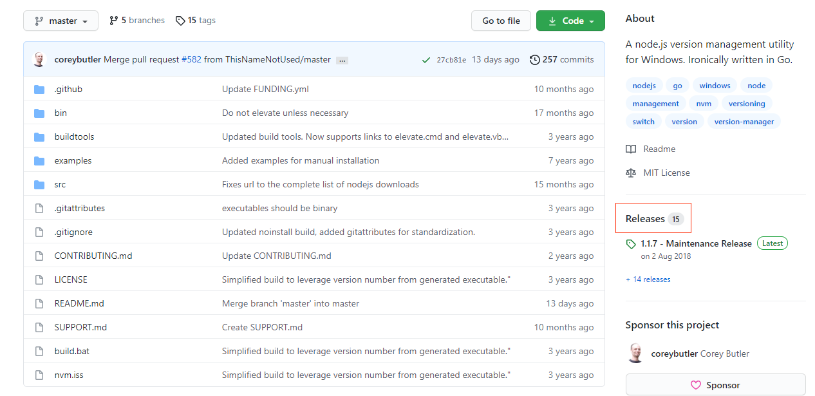
Task: Open the src folder name
Action: [60, 184]
